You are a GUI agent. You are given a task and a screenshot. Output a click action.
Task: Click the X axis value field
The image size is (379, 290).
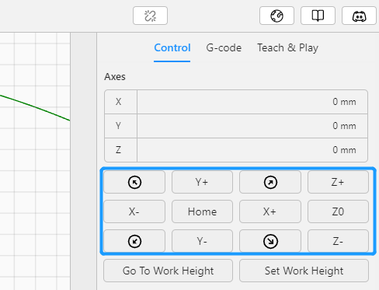(x=252, y=102)
